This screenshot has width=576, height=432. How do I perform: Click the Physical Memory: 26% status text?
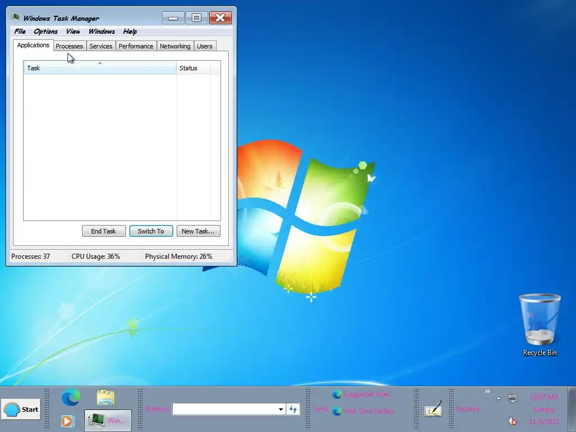(x=178, y=256)
